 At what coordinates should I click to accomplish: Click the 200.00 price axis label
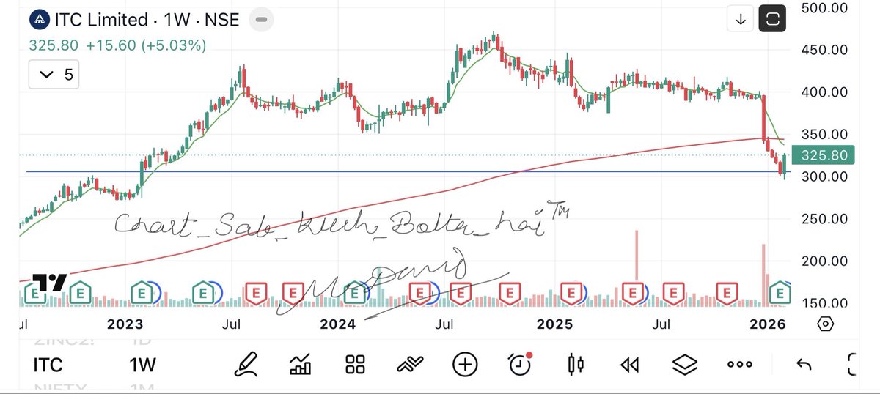[x=824, y=261]
